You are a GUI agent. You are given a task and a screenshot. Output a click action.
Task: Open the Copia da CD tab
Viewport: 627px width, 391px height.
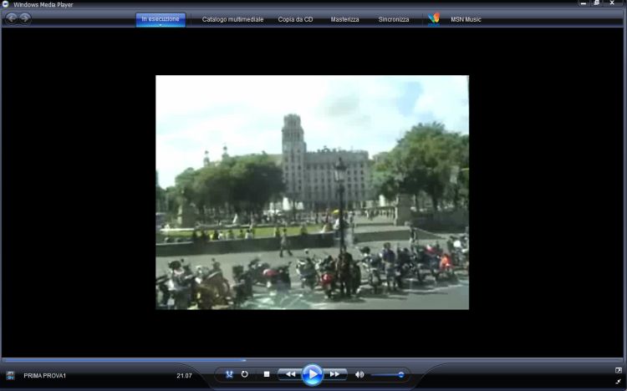tap(296, 19)
